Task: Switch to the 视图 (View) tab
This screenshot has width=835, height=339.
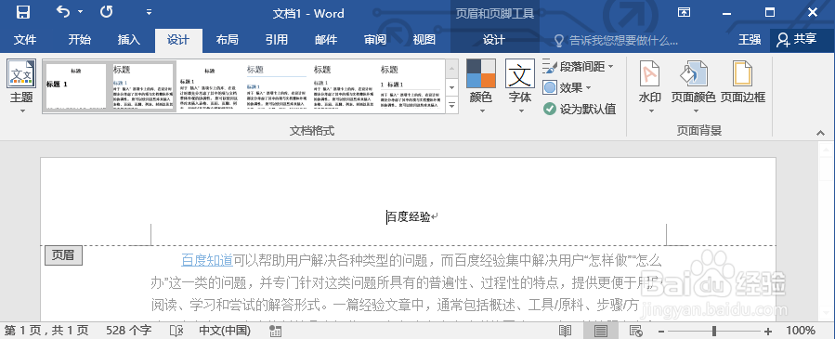Action: tap(424, 40)
